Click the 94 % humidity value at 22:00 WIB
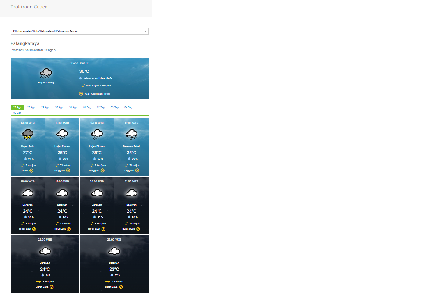Viewport: 424px width, 295px height. point(49,276)
